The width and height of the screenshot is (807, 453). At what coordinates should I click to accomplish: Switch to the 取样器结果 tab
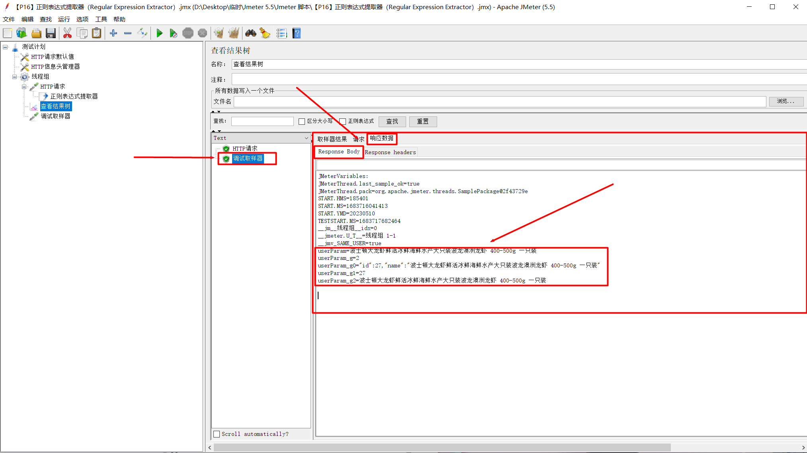pos(332,139)
